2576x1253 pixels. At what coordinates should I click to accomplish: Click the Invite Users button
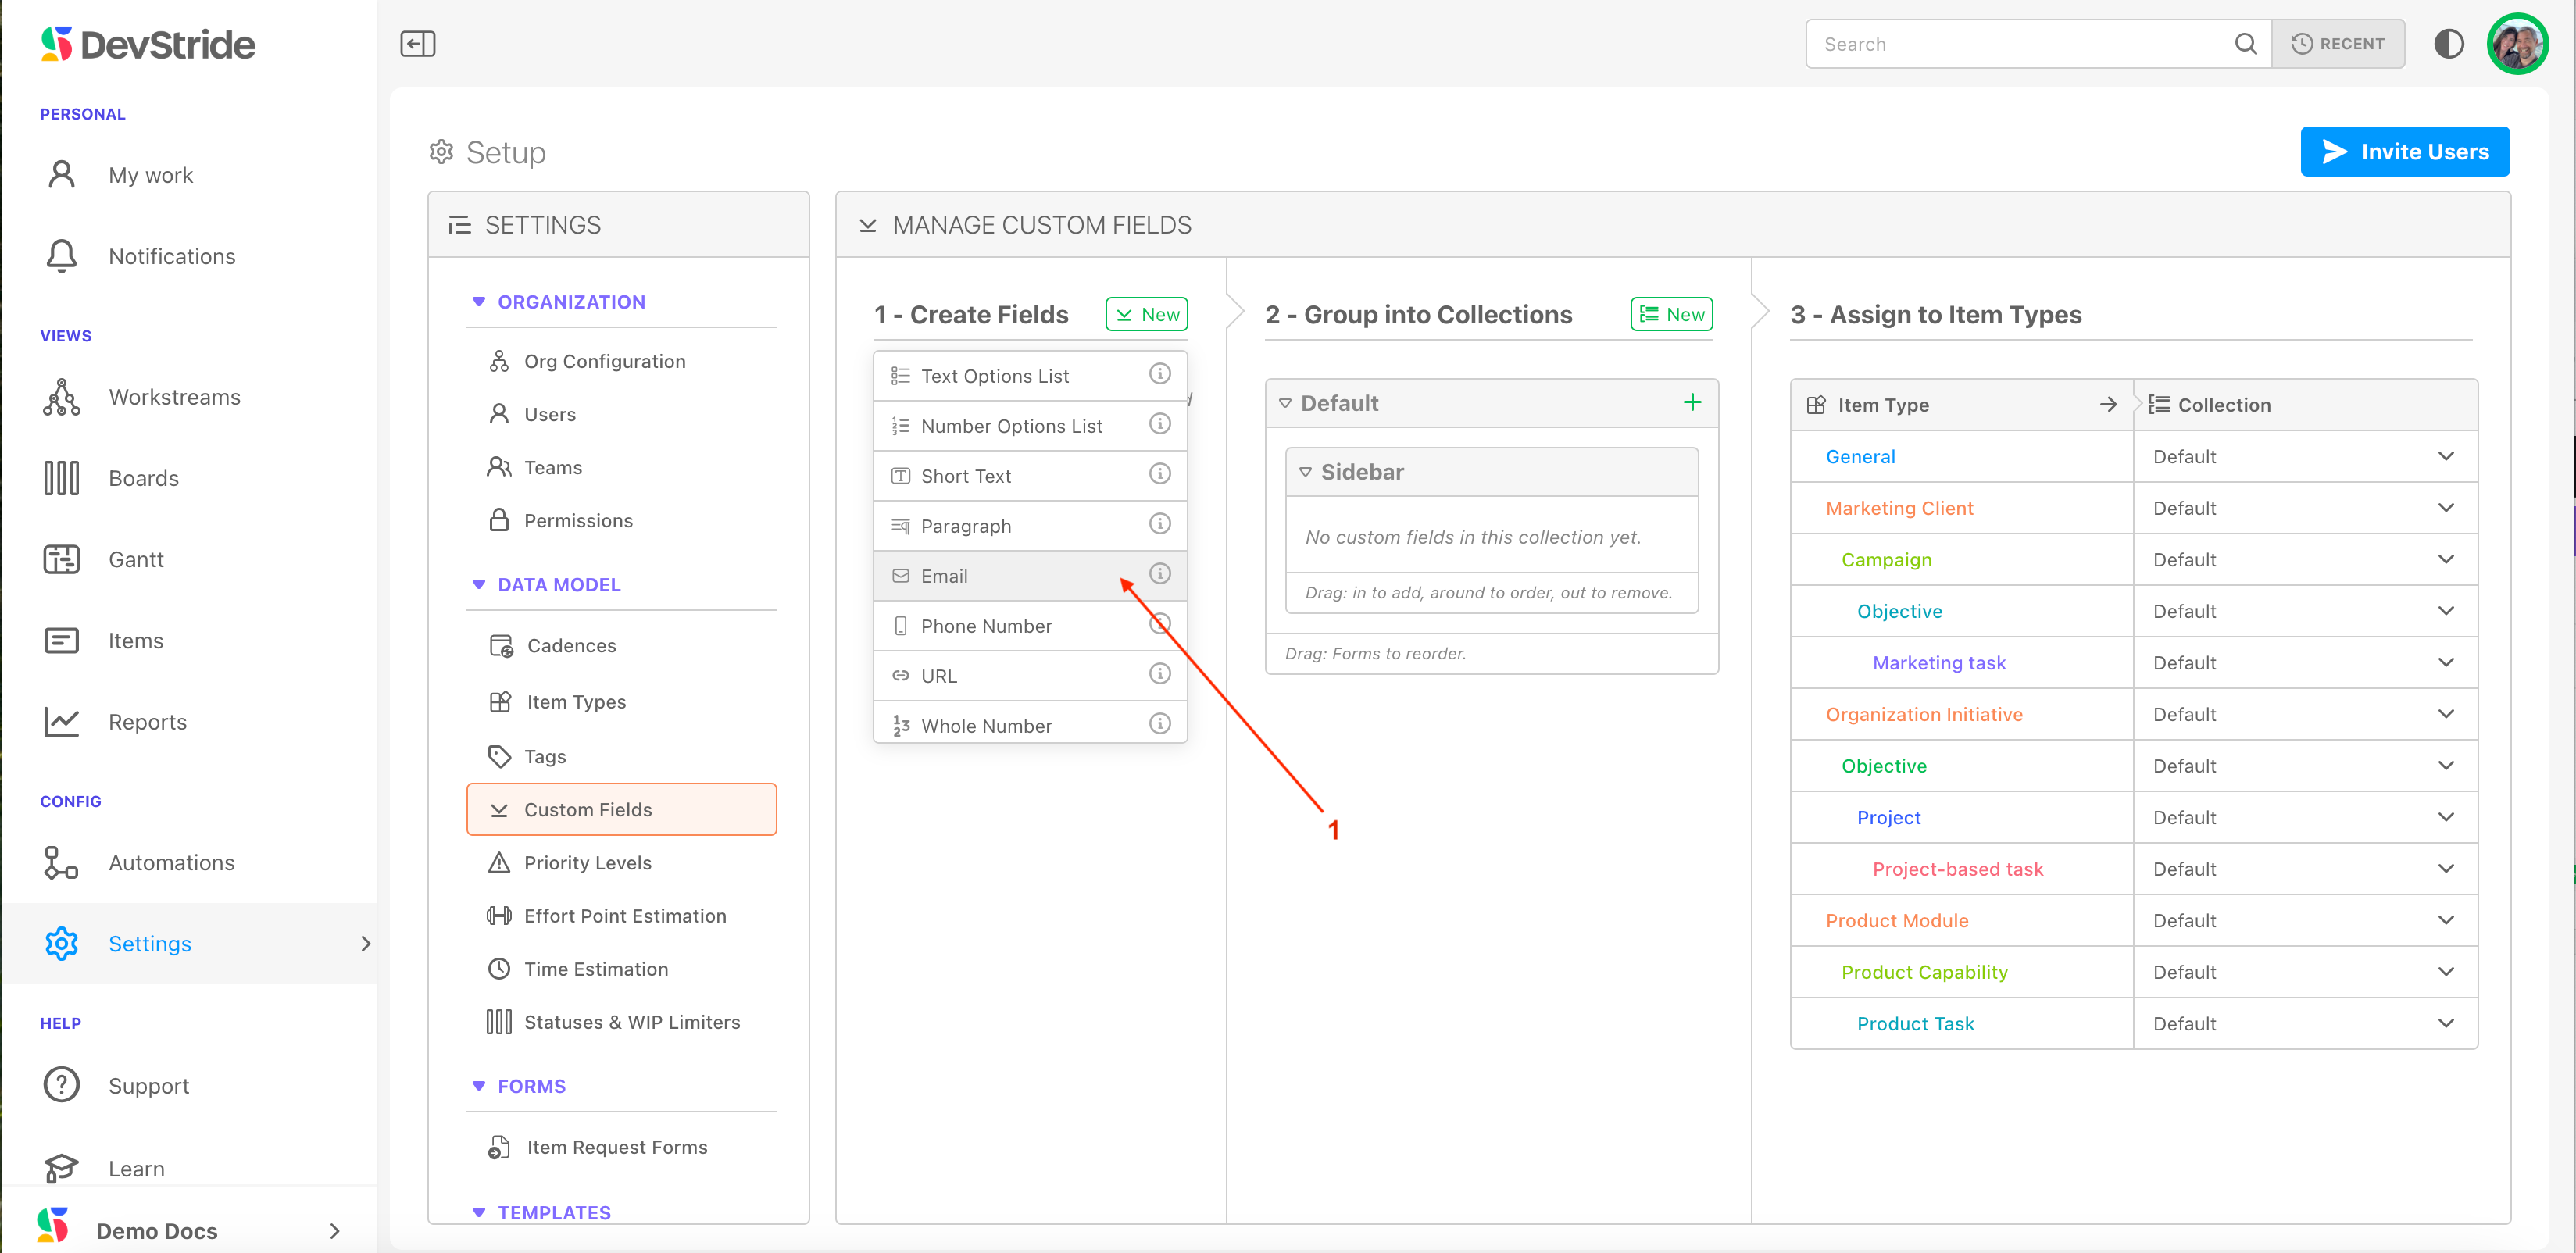pos(2404,152)
